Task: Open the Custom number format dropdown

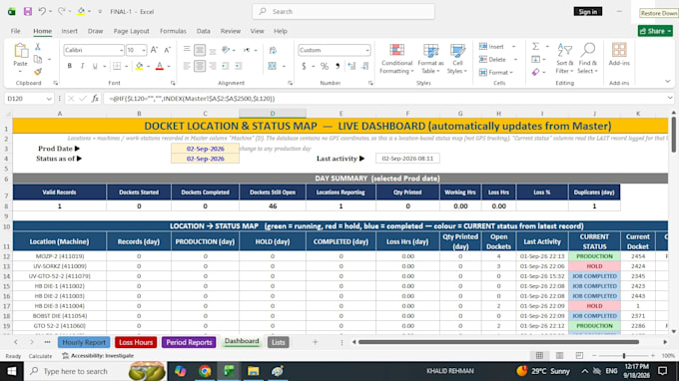Action: point(366,51)
